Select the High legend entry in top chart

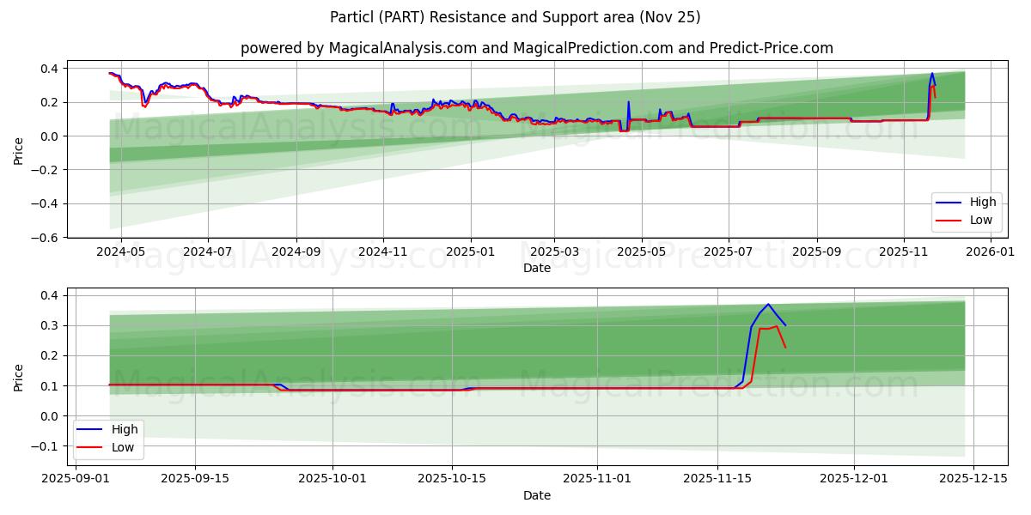[x=982, y=202]
